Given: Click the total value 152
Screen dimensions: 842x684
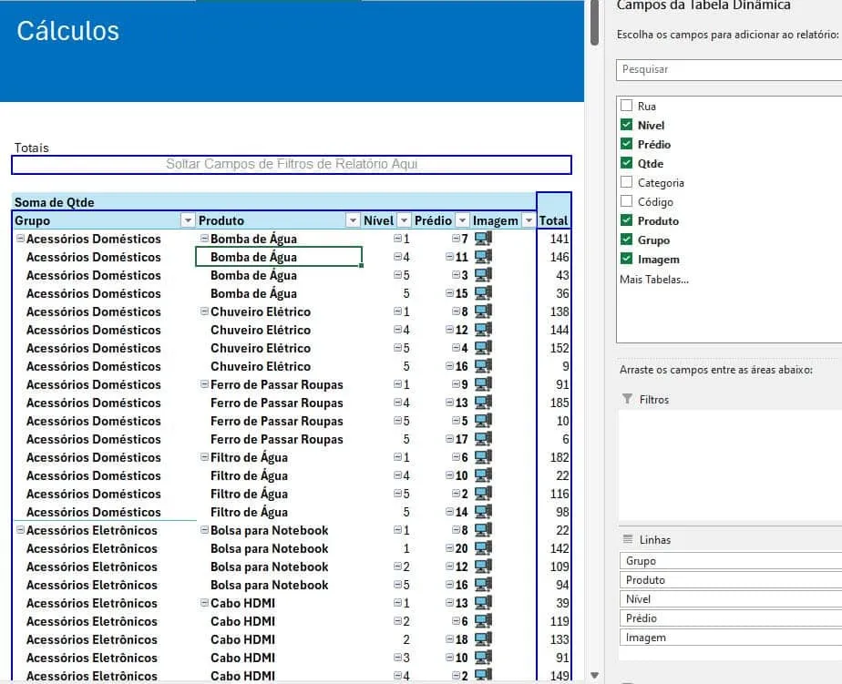Looking at the screenshot, I should (x=560, y=348).
